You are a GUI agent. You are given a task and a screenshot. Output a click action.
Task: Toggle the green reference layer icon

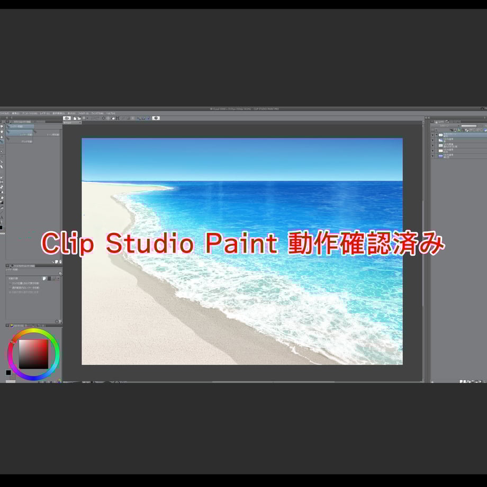(x=459, y=130)
